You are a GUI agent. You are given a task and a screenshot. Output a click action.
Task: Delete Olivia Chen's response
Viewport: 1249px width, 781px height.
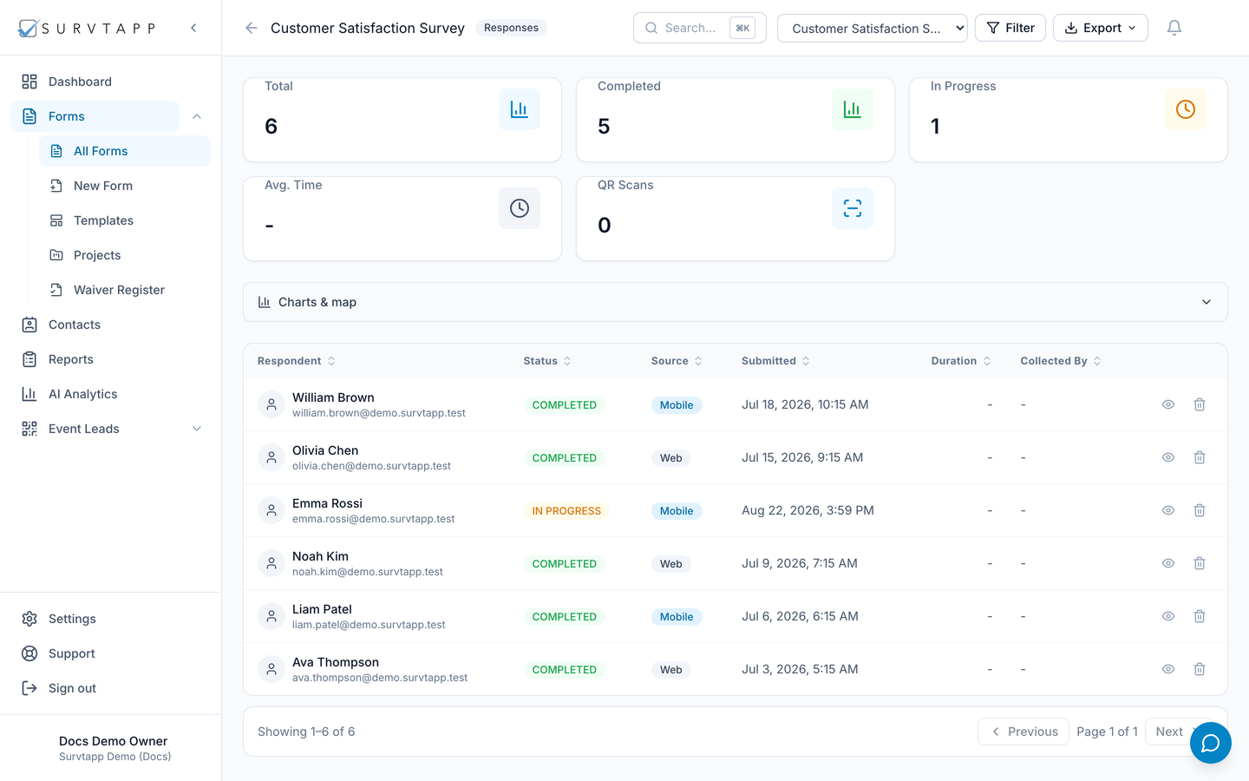1200,457
